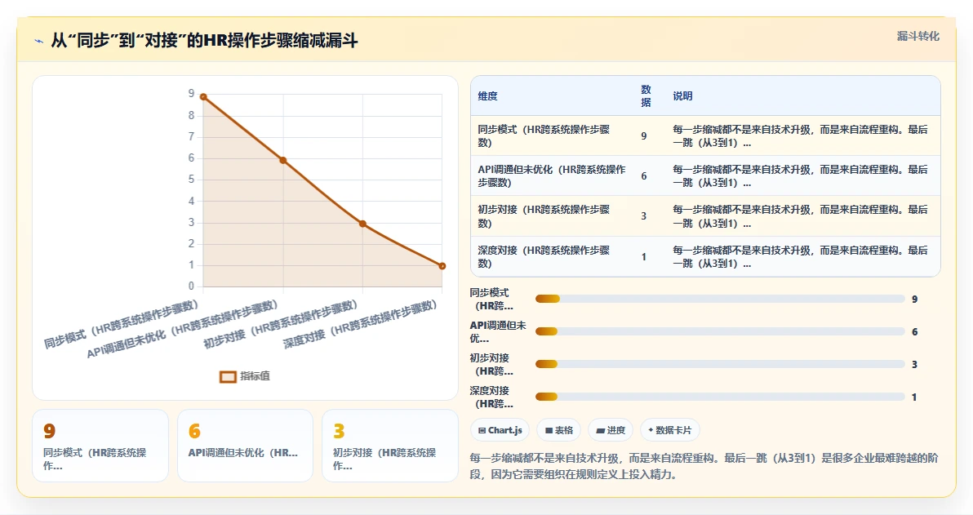Toggle the 指标值 legend swatch
This screenshot has height=515, width=973.
[x=228, y=376]
